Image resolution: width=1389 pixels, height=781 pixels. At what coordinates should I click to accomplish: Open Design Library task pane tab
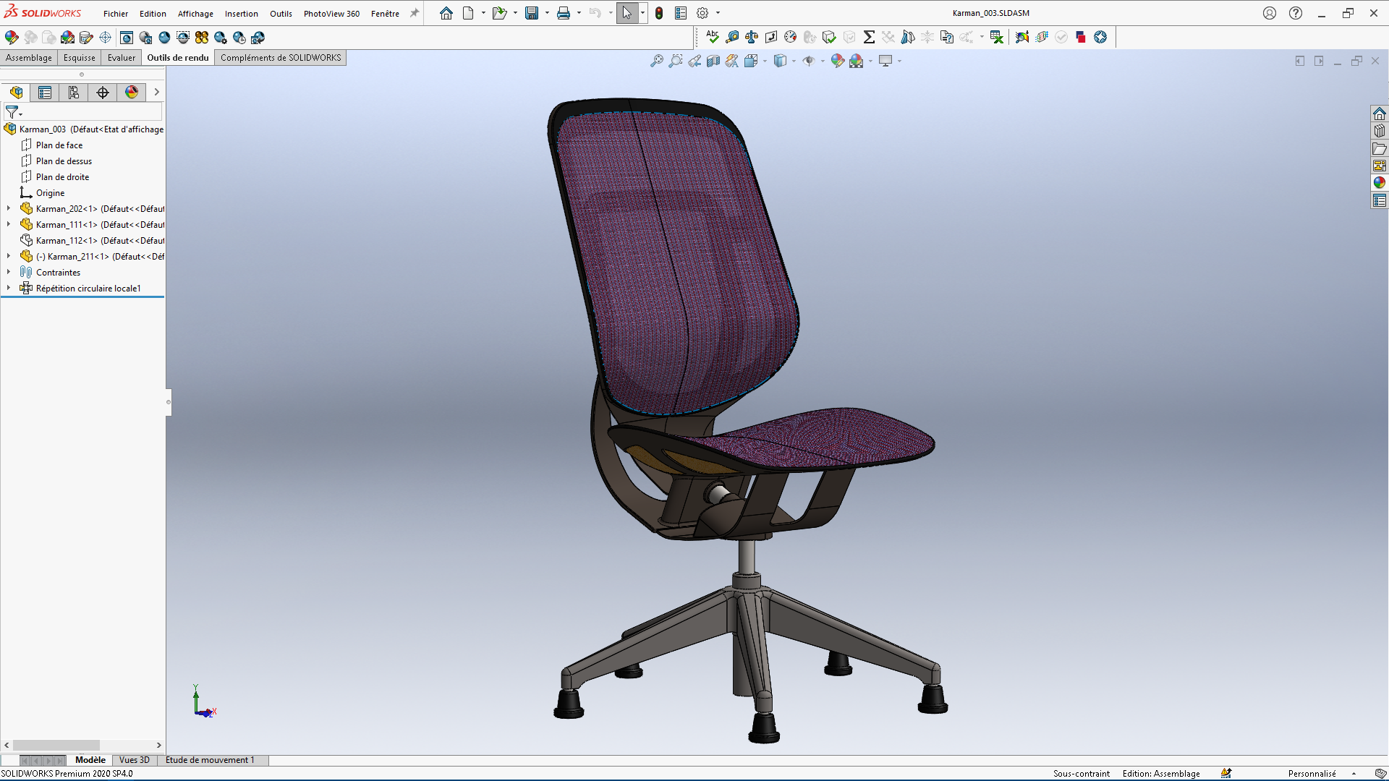point(1380,131)
